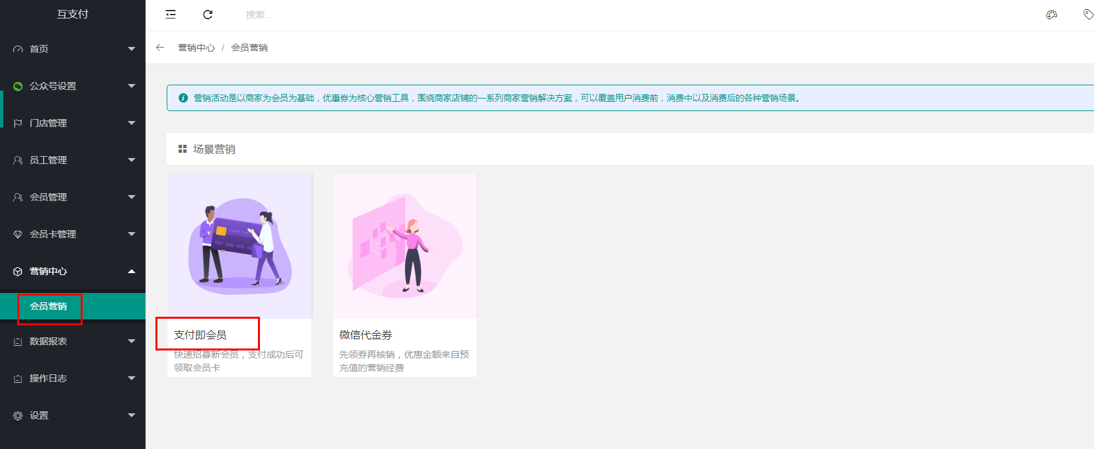Click the 微信代金券 card illustration

point(405,246)
